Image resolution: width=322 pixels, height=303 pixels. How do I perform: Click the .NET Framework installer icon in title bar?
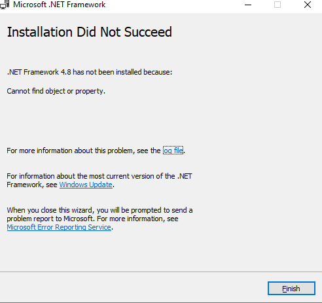[x=5, y=5]
